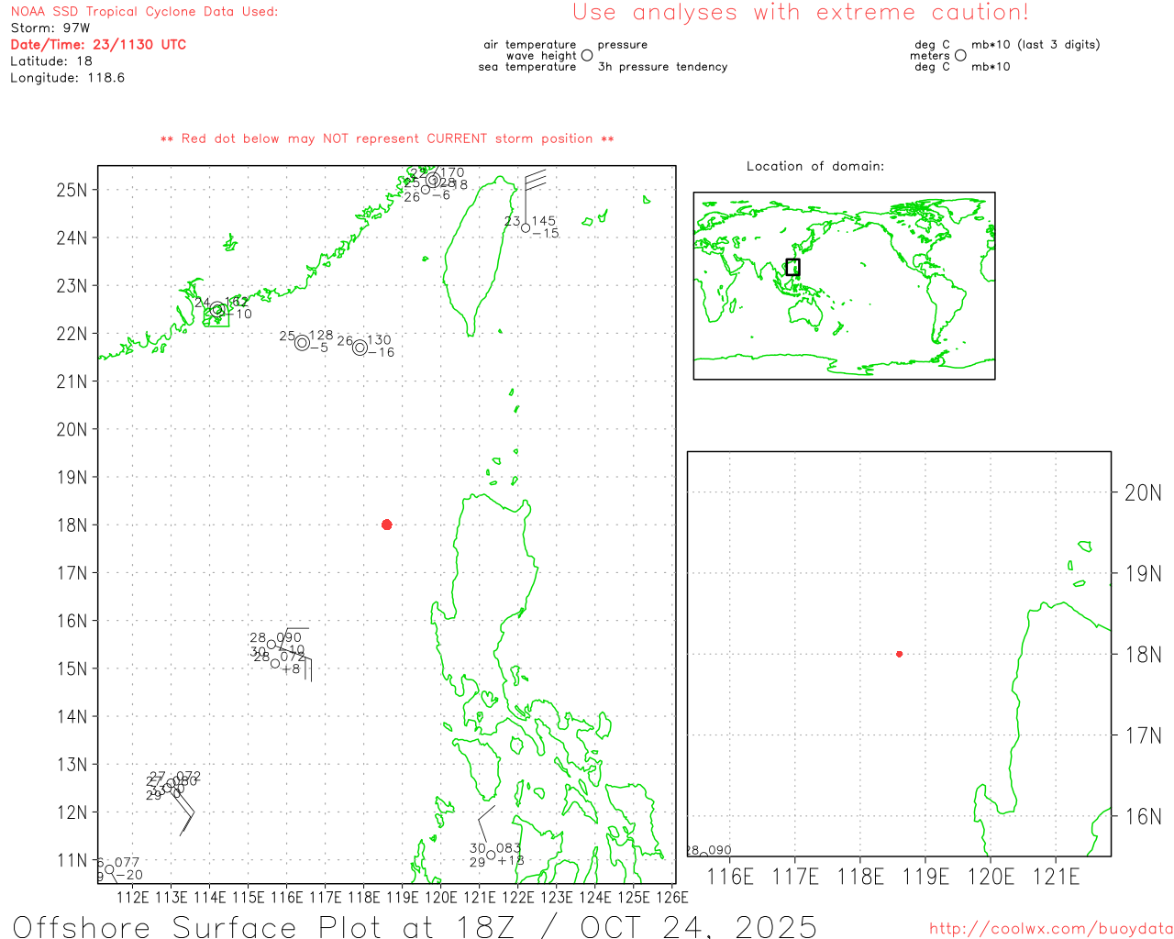
Task: Click the red dot in the zoomed inset map
Action: [x=899, y=654]
